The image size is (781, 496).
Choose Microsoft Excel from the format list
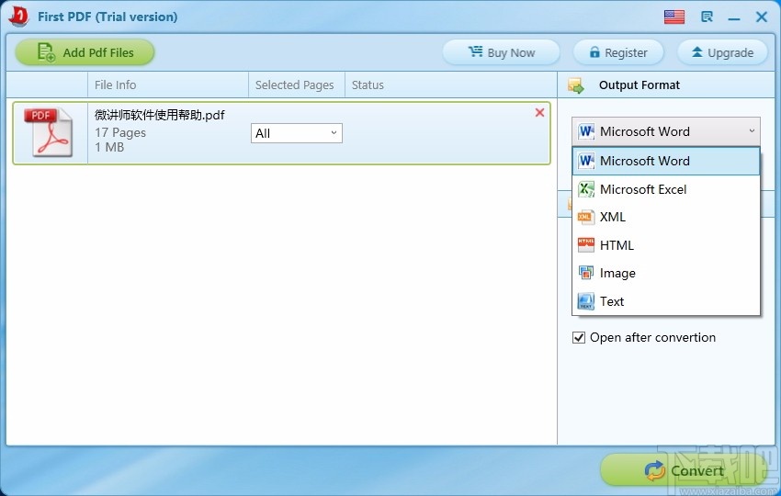click(x=666, y=189)
